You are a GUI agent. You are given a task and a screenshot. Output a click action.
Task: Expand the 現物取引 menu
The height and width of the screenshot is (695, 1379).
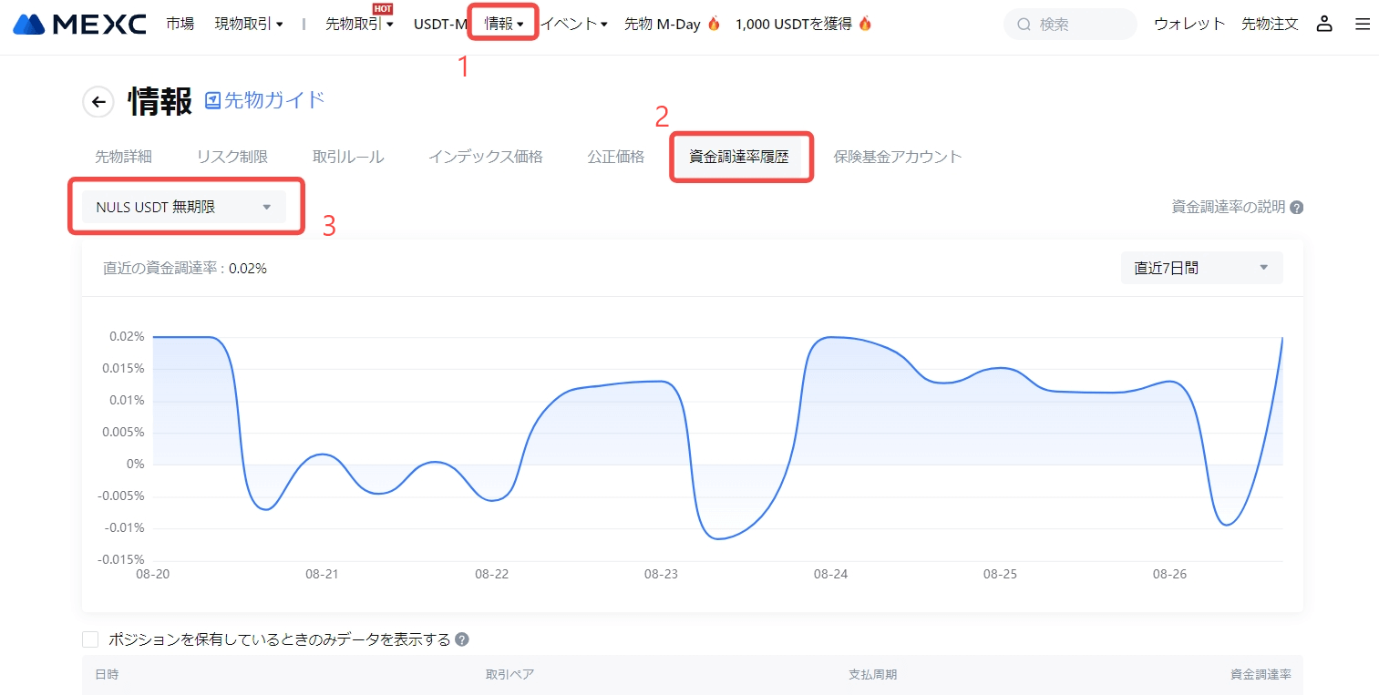248,25
